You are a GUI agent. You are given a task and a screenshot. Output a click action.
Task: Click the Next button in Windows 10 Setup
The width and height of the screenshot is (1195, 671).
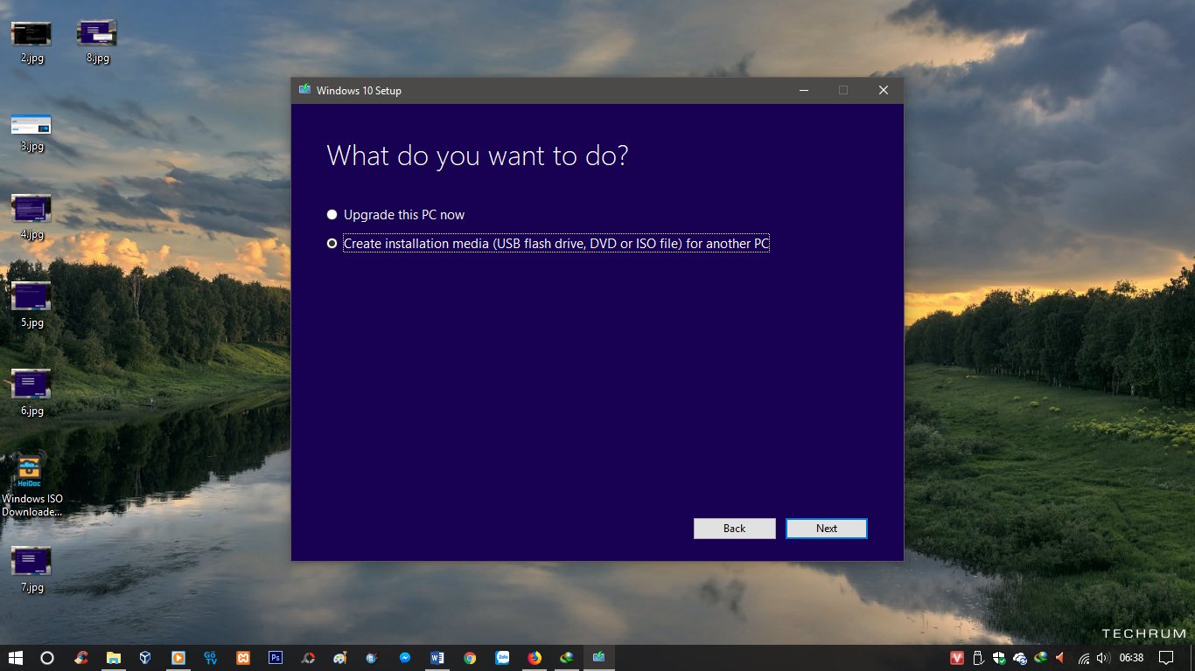(x=827, y=529)
